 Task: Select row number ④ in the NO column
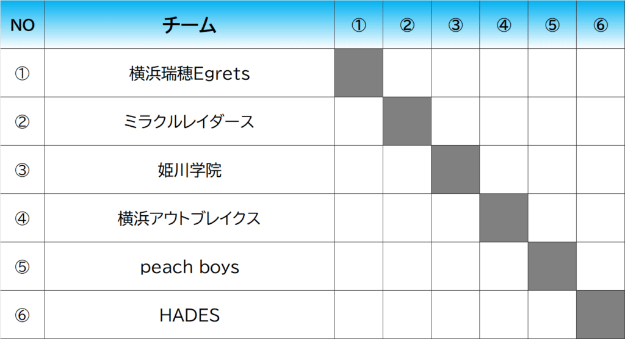click(23, 218)
